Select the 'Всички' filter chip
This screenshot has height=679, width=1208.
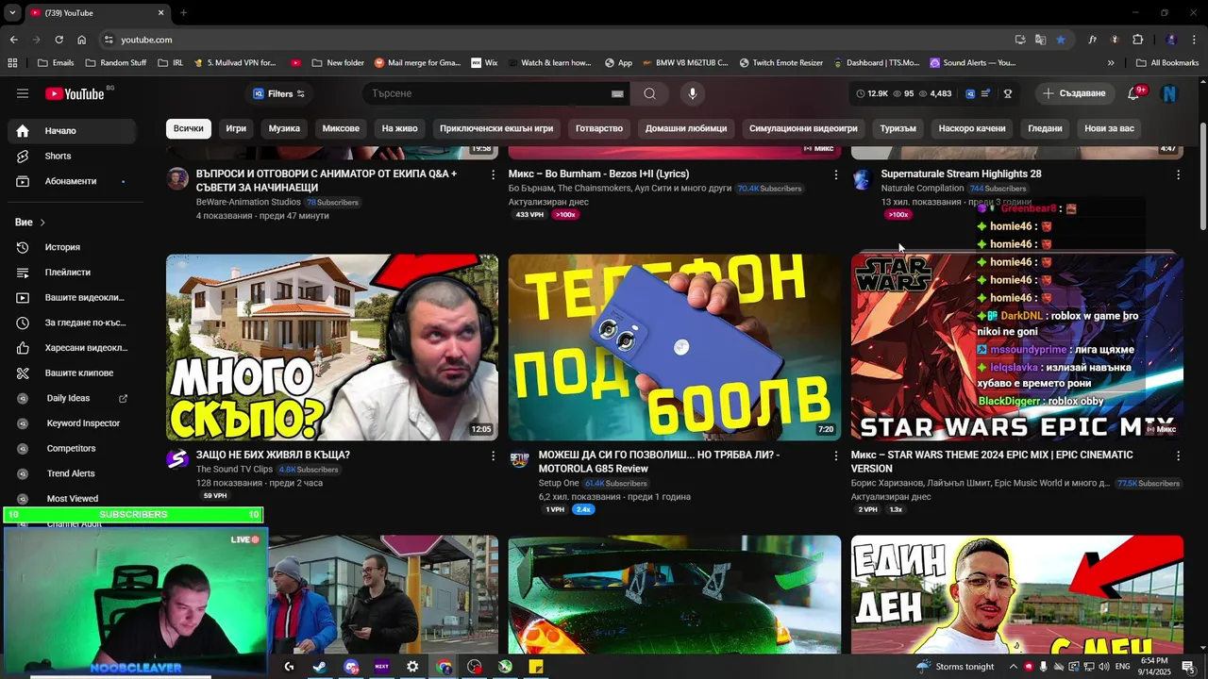pos(188,128)
